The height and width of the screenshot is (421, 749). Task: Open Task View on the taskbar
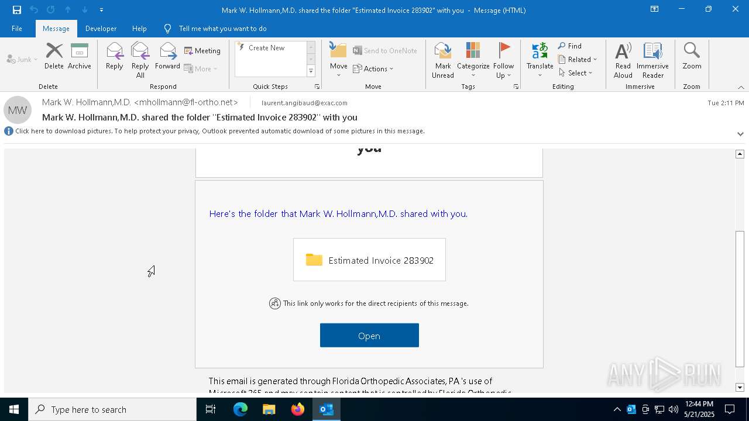click(x=211, y=409)
